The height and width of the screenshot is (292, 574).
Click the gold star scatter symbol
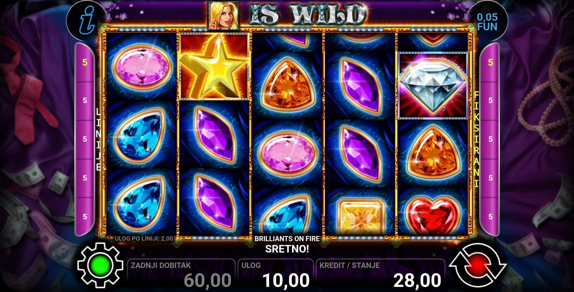(x=214, y=66)
